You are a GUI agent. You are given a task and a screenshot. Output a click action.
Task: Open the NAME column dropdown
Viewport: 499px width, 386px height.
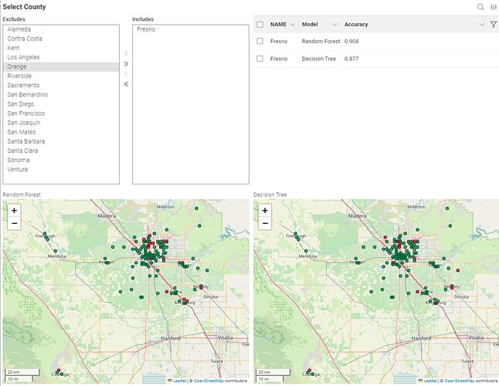pyautogui.click(x=292, y=25)
